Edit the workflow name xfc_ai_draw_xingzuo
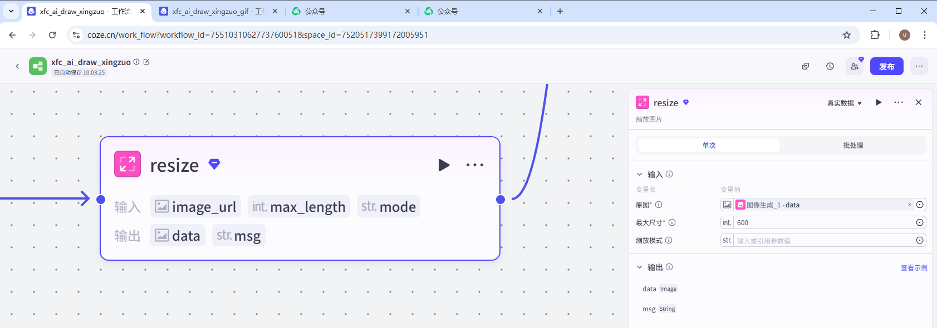 coord(146,62)
